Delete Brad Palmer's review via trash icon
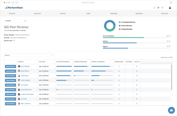This screenshot has width=177, height=116. [137, 71]
